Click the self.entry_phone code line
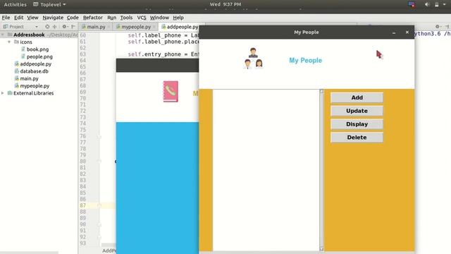This screenshot has height=254, width=451. [163, 54]
